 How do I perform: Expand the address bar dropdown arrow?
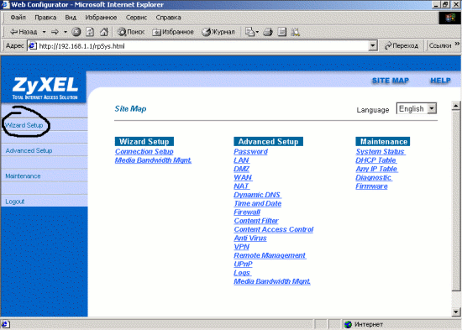pyautogui.click(x=373, y=46)
